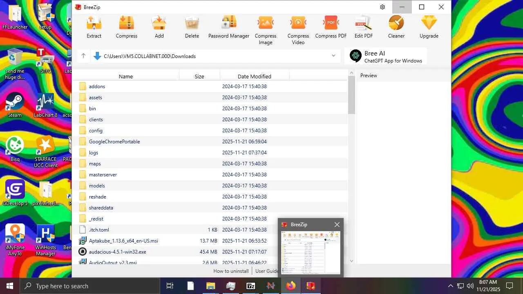
Task: Select the addons folder
Action: pyautogui.click(x=210, y=87)
